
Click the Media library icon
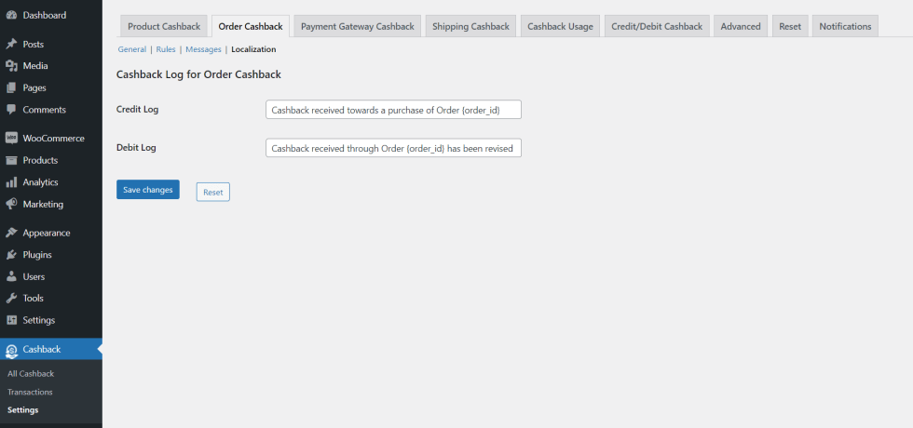point(11,66)
